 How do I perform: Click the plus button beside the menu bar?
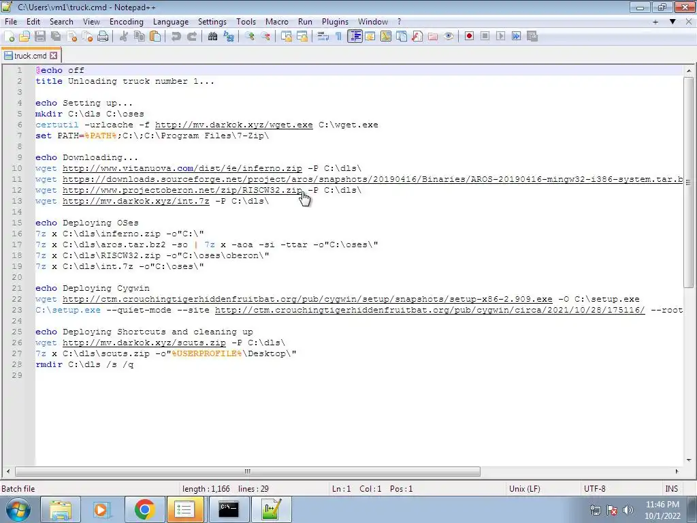(x=655, y=21)
